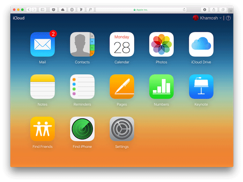This screenshot has width=243, height=182.
Task: Open the Calendar app showing Monday 28
Action: click(x=122, y=44)
